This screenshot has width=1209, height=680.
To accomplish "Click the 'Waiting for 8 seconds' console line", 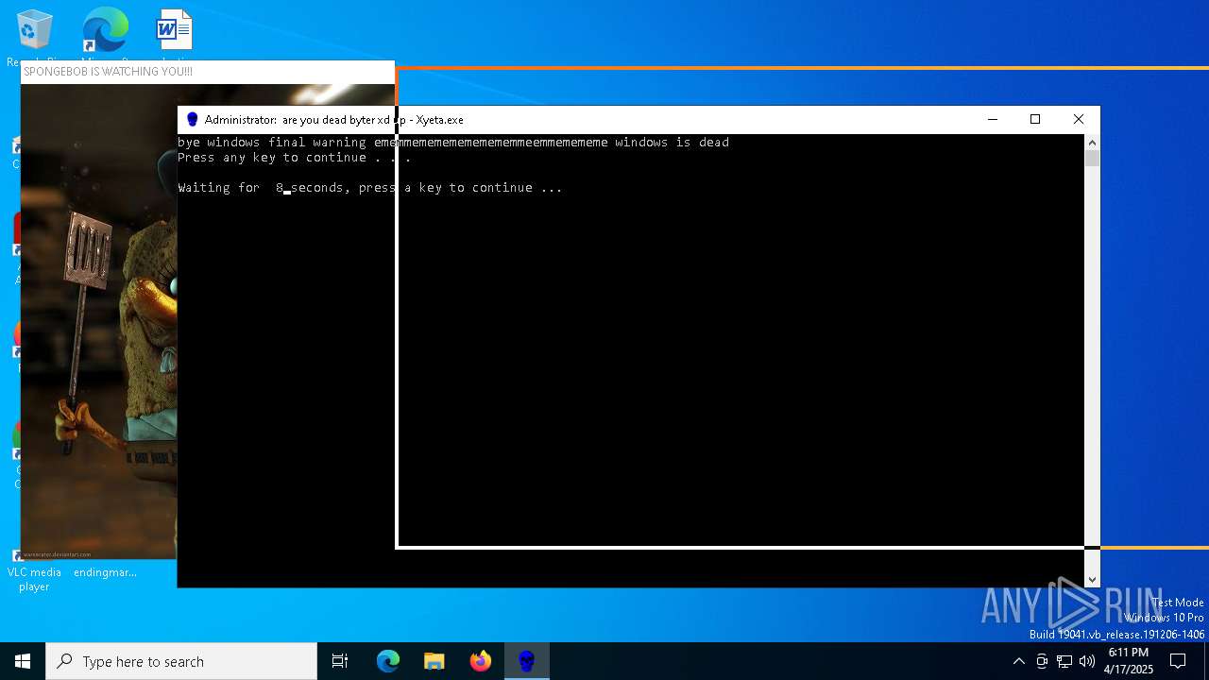I will coord(370,188).
